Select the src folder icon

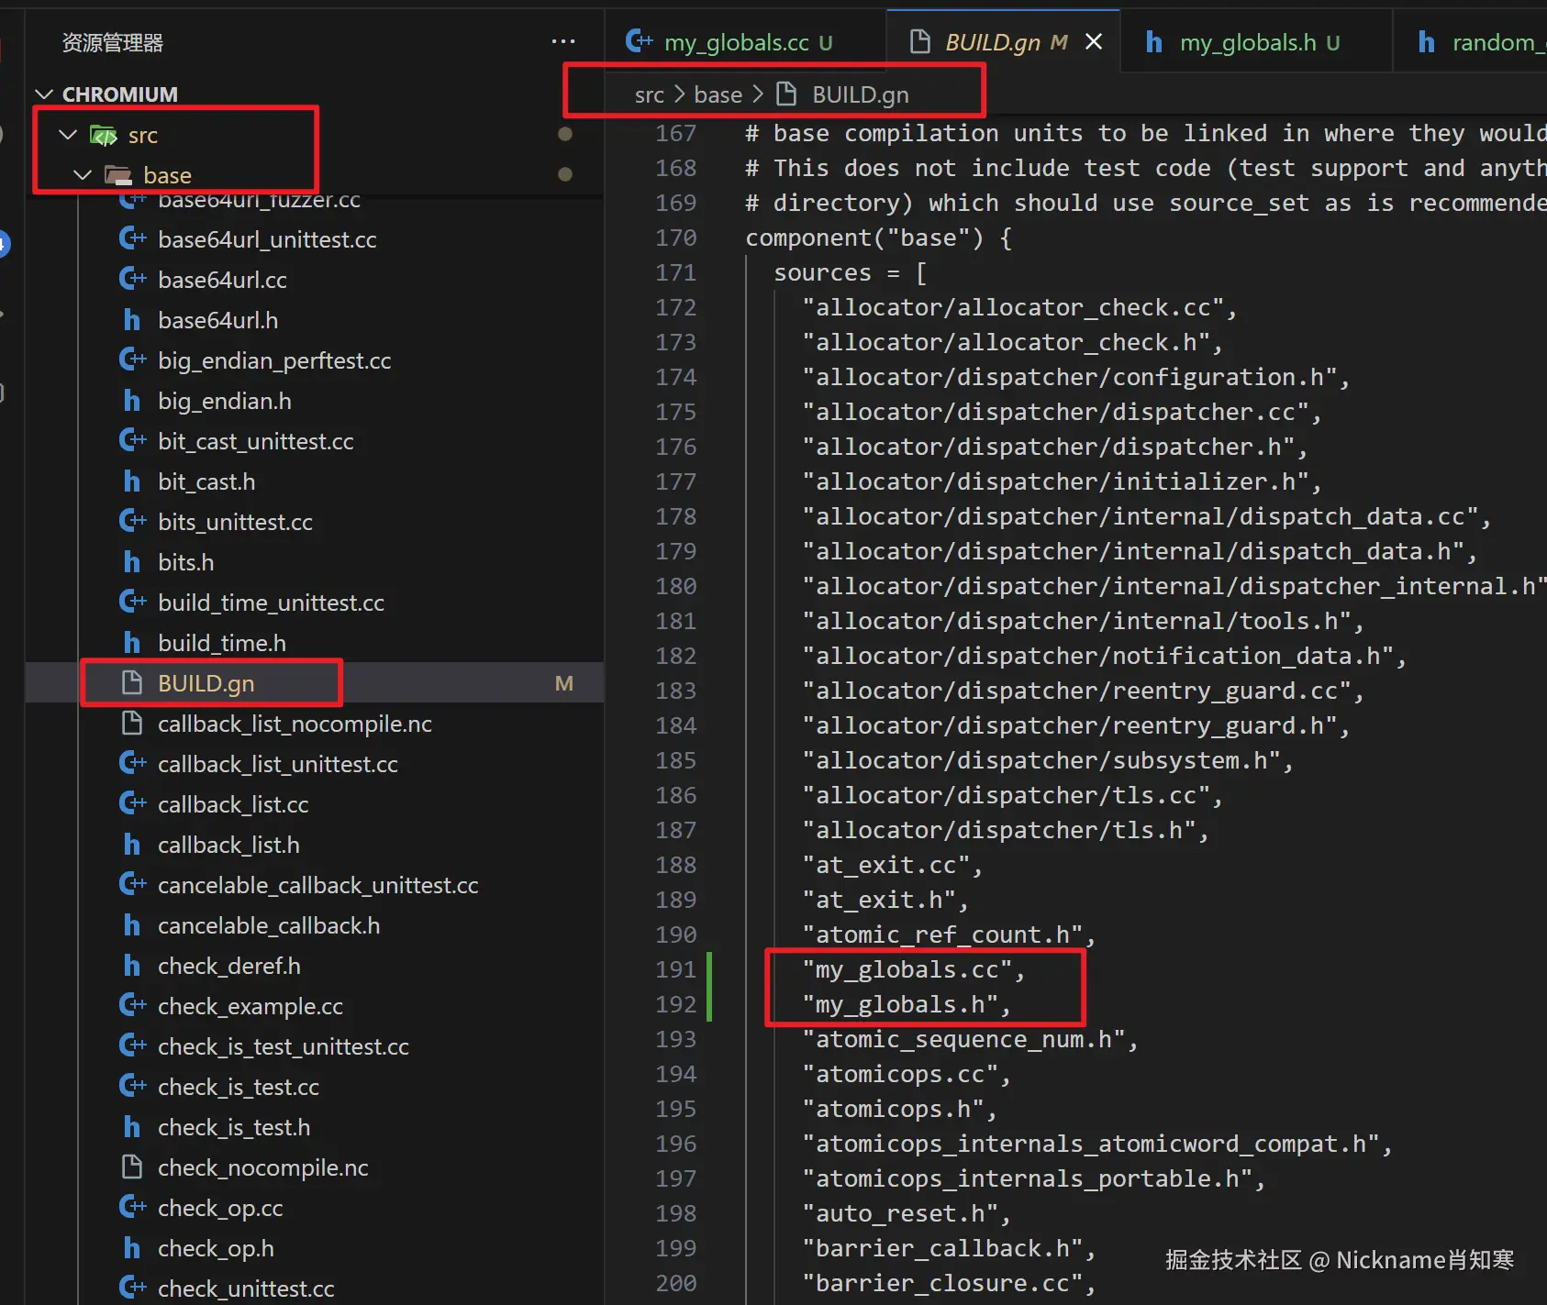103,136
